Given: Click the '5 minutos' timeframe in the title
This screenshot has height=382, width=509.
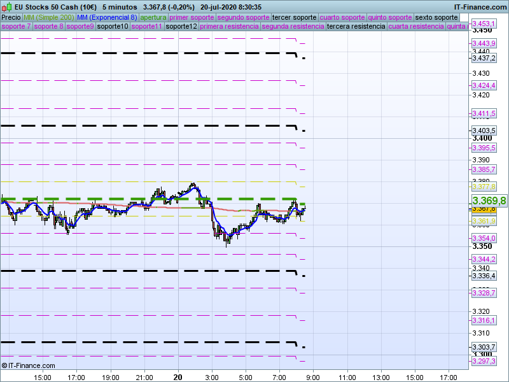Looking at the screenshot, I should coord(121,7).
